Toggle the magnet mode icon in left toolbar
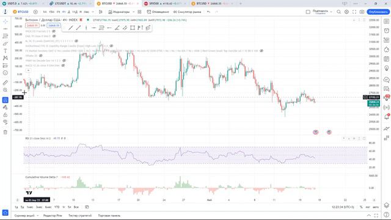The image size is (391, 220). pos(5,100)
